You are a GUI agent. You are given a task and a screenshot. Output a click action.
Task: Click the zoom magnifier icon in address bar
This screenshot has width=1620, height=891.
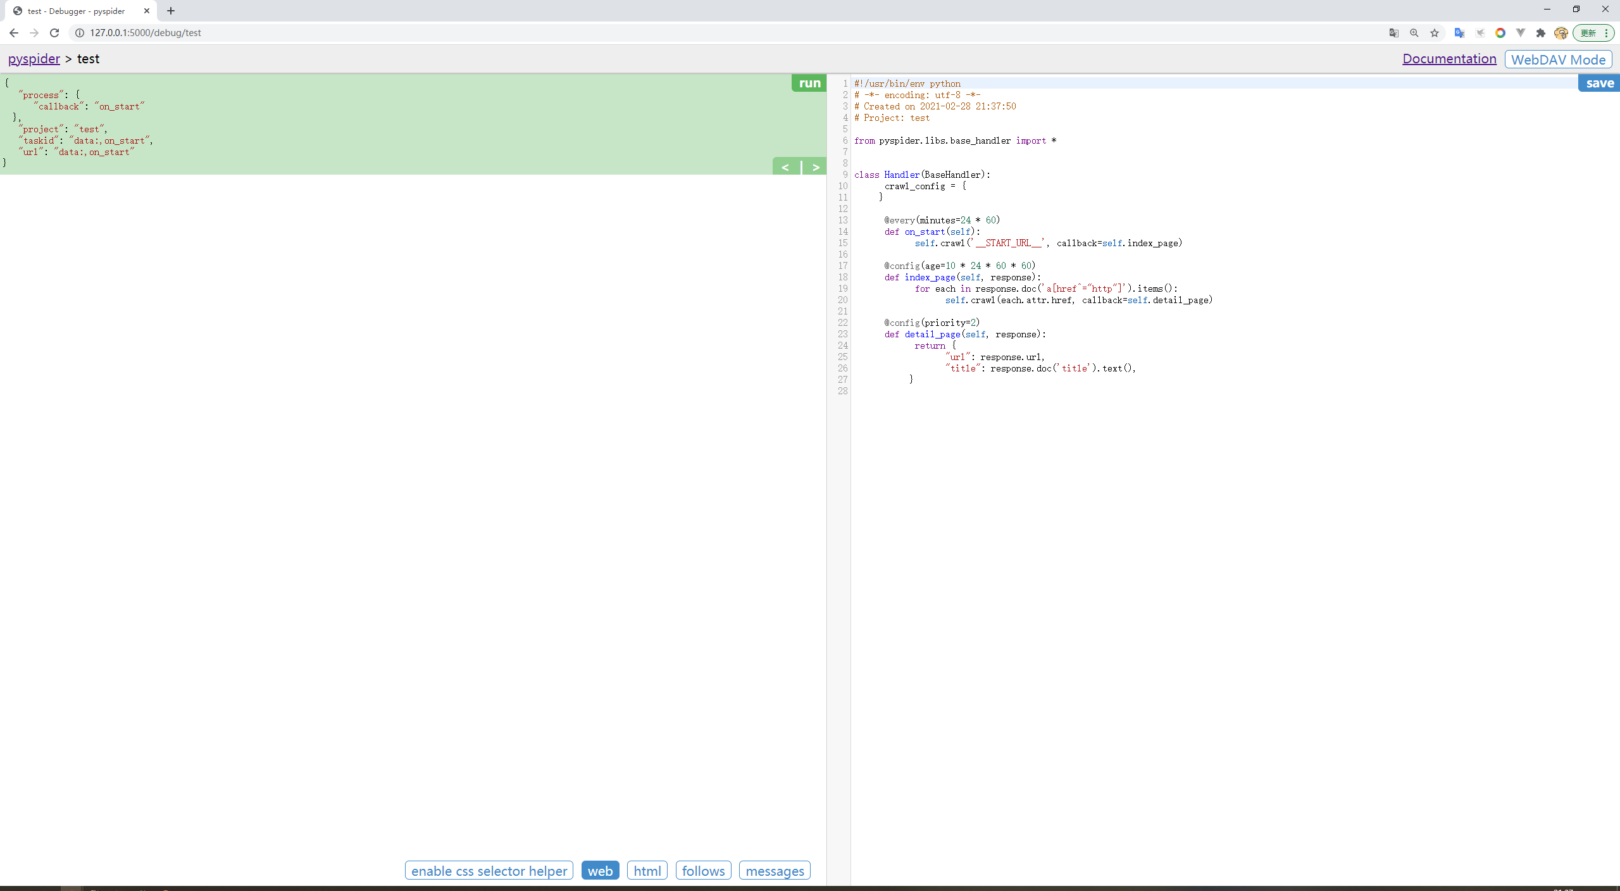tap(1414, 33)
